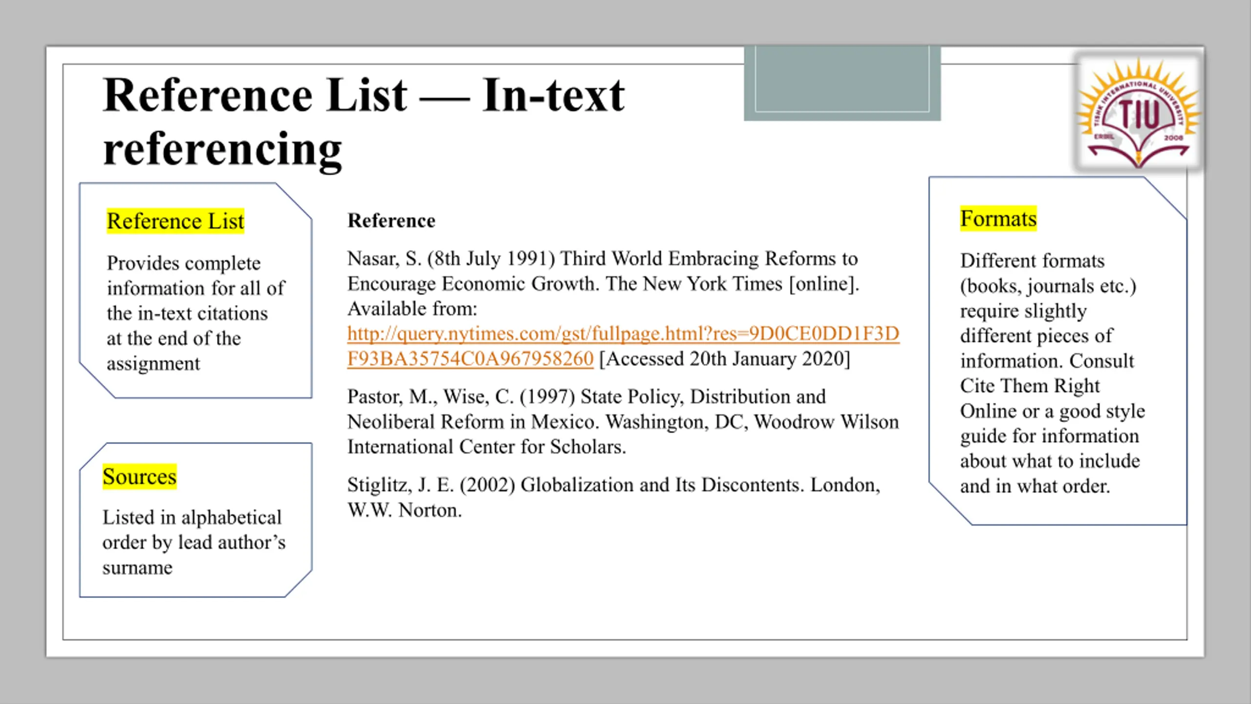This screenshot has height=704, width=1251.
Task: Select the slide title Reference List — In-text referencing
Action: [x=364, y=121]
